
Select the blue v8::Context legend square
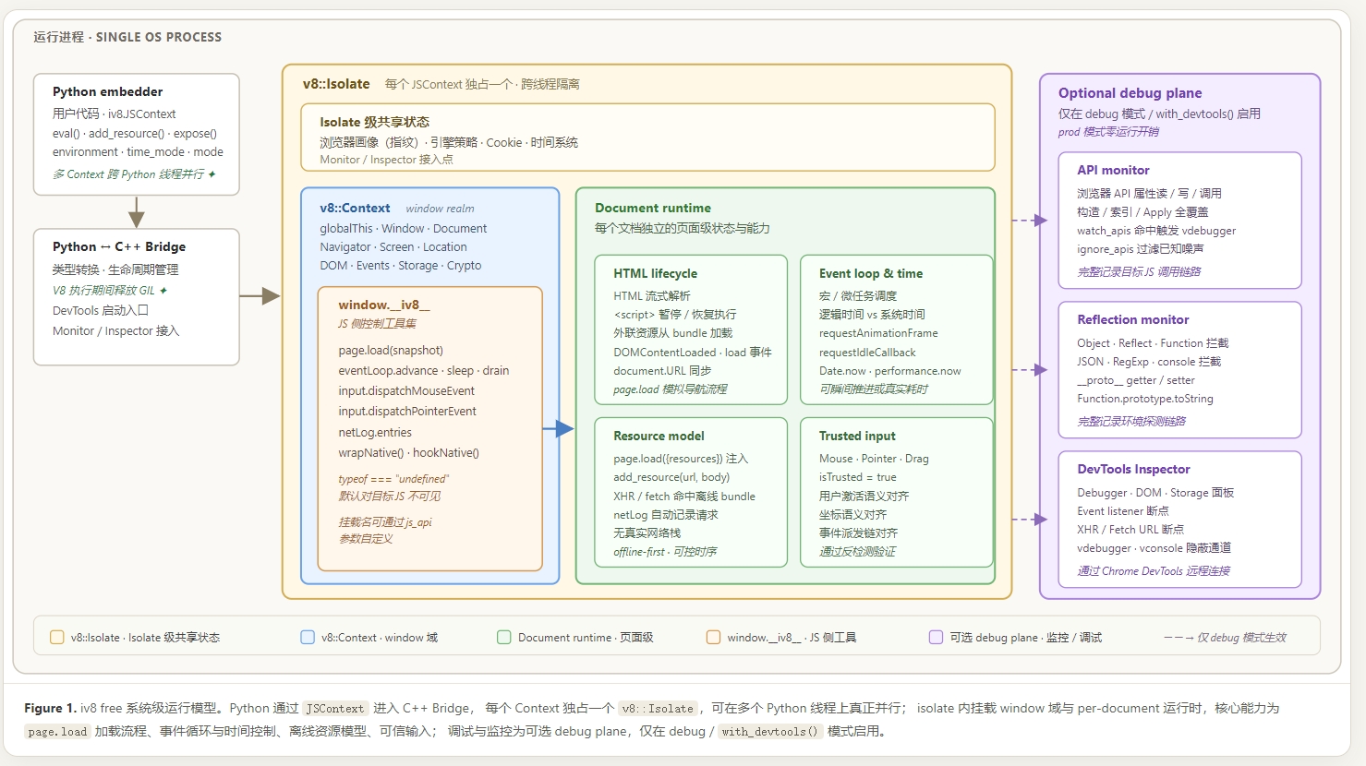tap(307, 637)
